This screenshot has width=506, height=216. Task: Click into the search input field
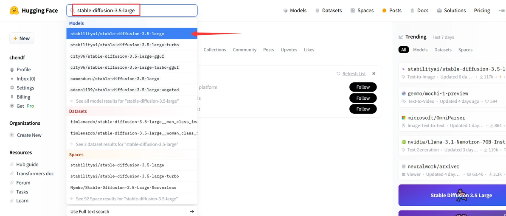(136, 11)
